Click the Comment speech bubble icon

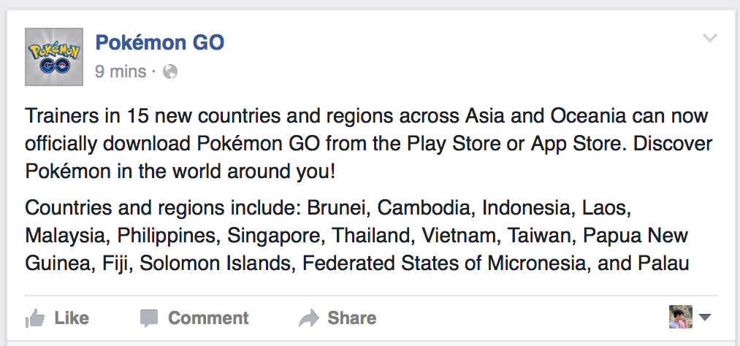(x=149, y=318)
